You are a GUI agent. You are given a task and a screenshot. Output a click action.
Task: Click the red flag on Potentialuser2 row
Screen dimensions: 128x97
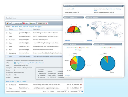tap(81, 85)
